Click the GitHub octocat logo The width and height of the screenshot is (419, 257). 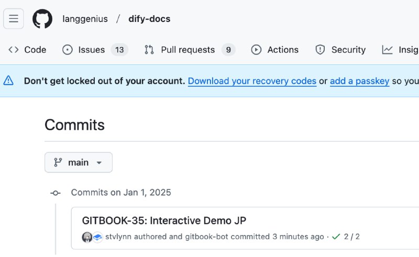[42, 19]
